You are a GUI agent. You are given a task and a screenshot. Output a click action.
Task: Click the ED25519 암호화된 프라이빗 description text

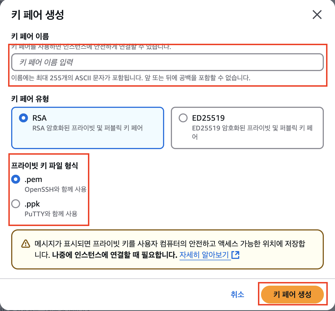click(x=252, y=132)
